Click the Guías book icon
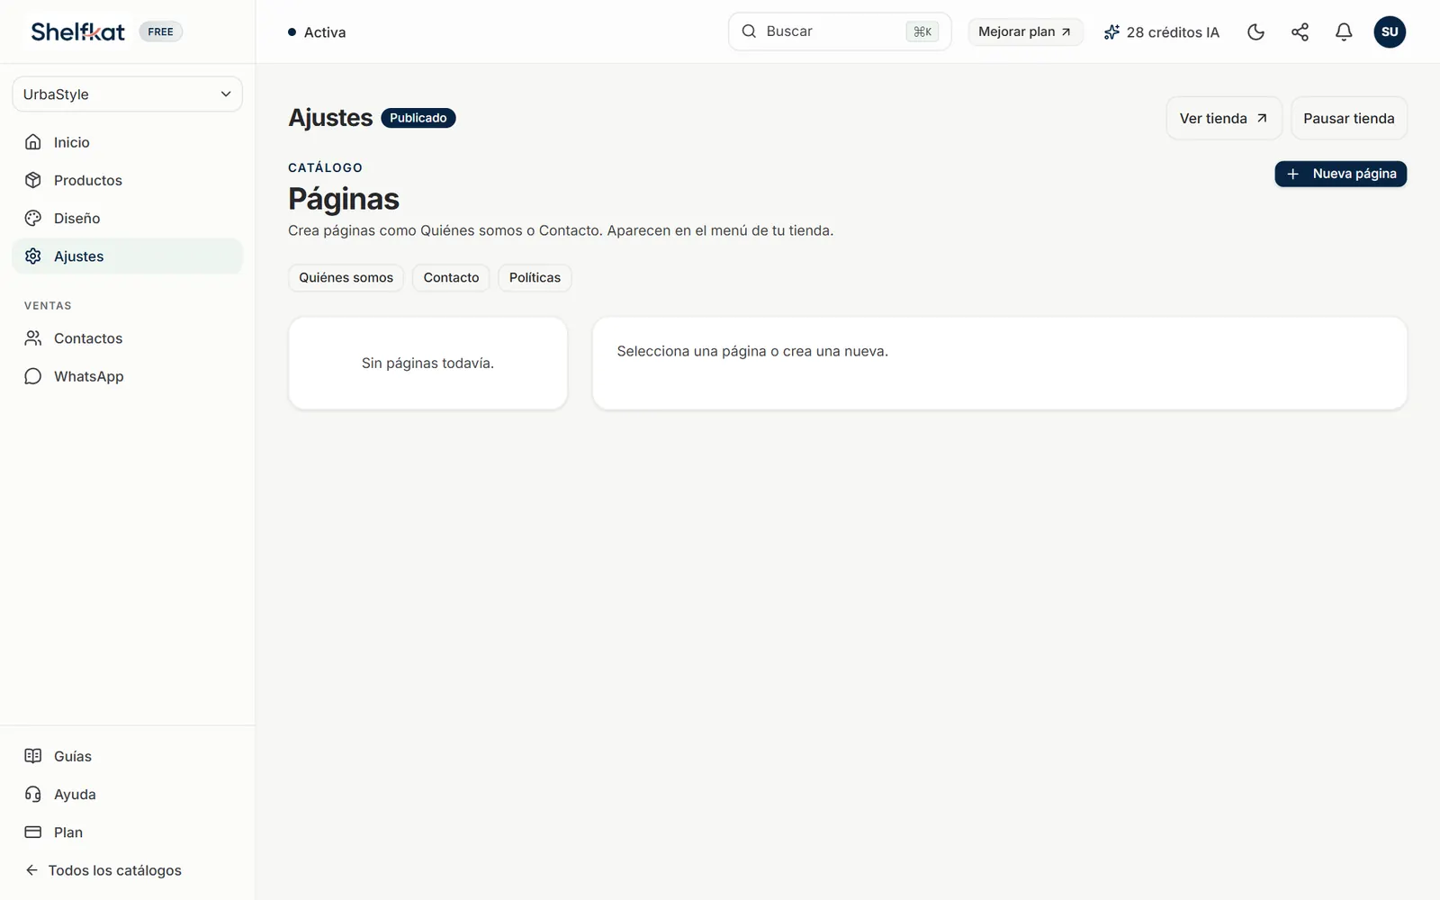 (x=33, y=756)
